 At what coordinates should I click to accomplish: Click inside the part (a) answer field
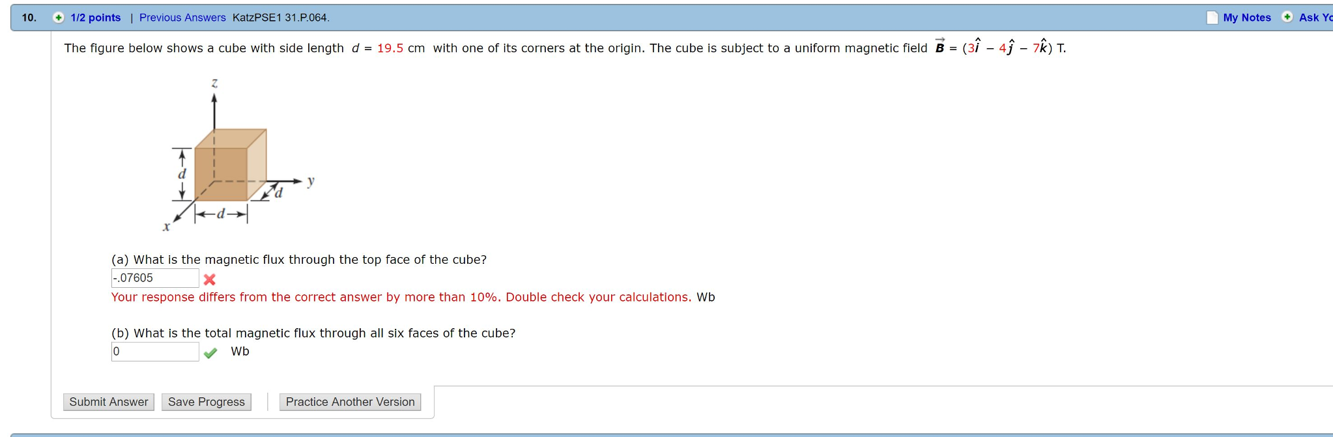point(154,278)
